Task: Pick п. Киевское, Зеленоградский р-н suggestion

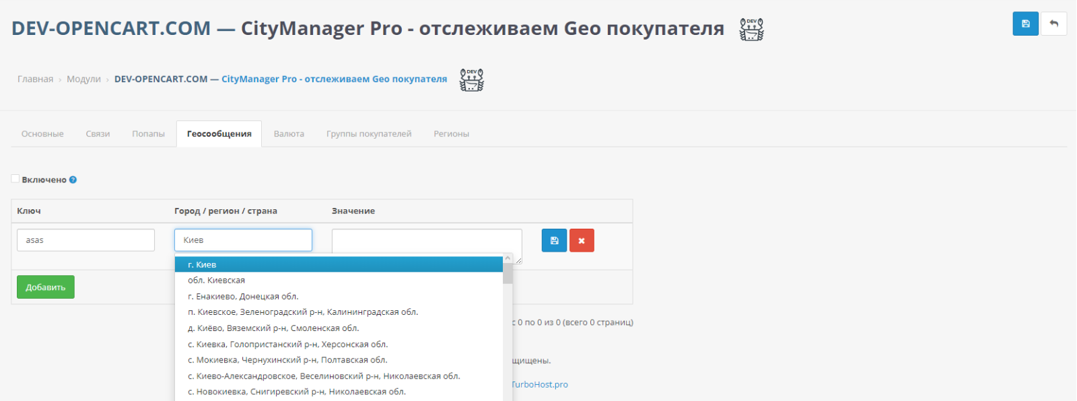Action: coord(339,312)
